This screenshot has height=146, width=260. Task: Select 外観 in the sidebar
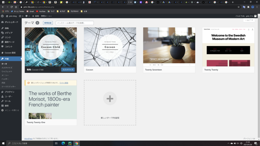[11, 59]
